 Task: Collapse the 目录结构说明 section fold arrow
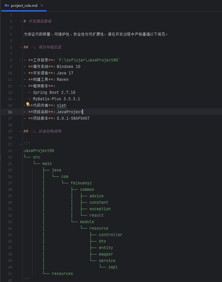coord(20,131)
